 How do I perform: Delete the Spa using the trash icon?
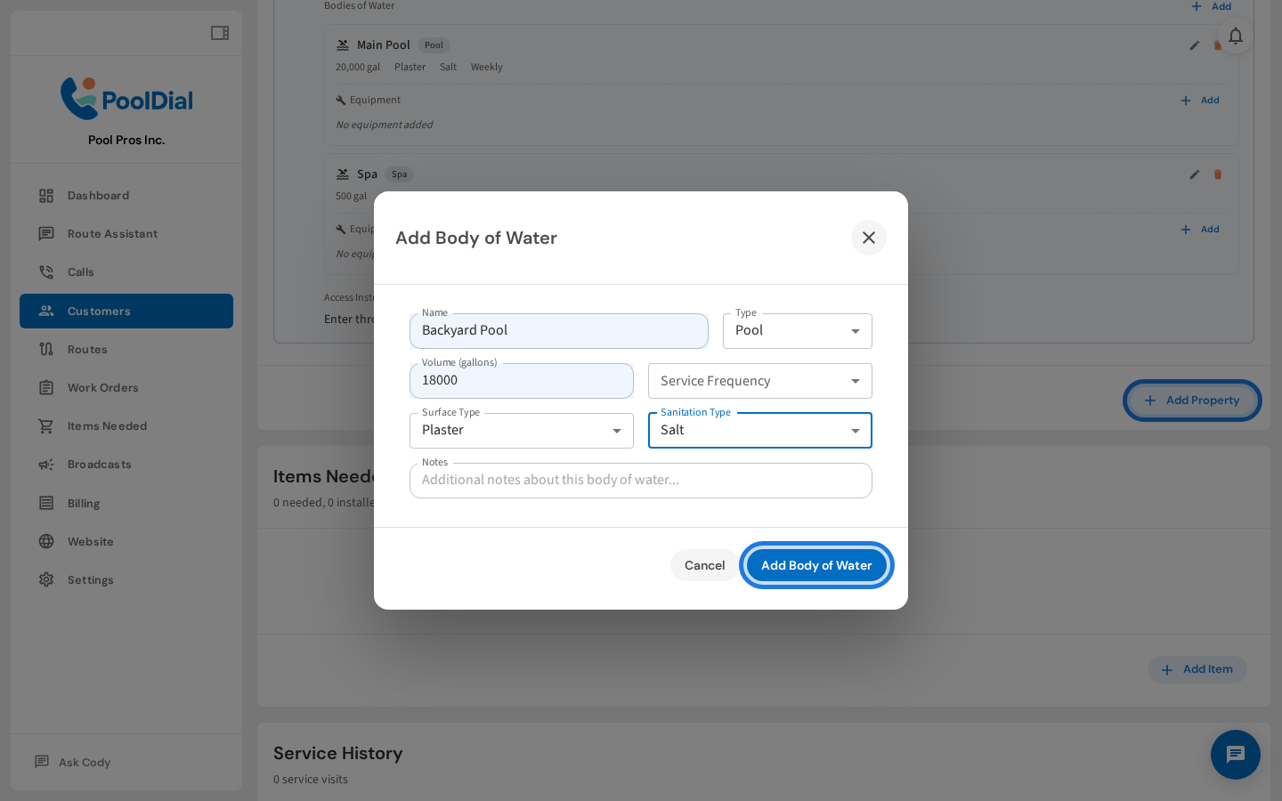(1217, 174)
